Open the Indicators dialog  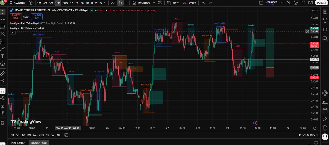coord(141,3)
